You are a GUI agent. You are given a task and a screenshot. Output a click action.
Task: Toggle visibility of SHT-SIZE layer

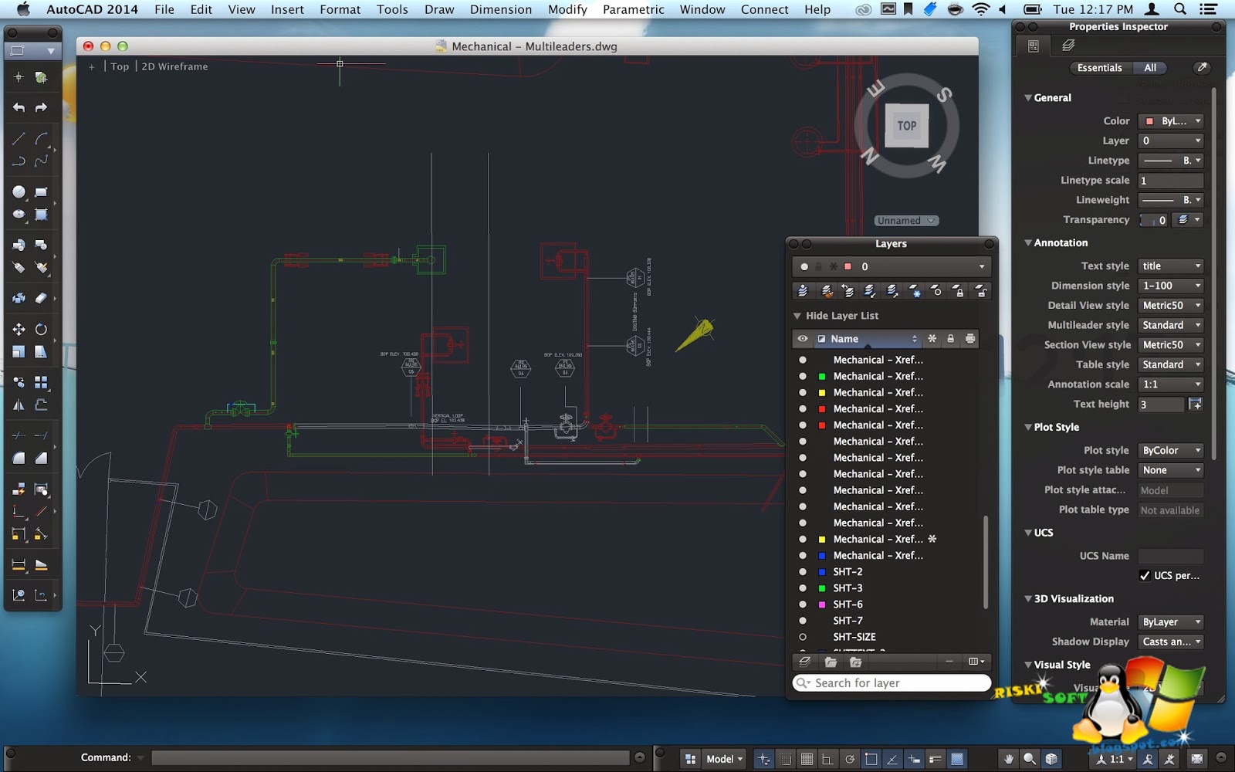tap(803, 637)
